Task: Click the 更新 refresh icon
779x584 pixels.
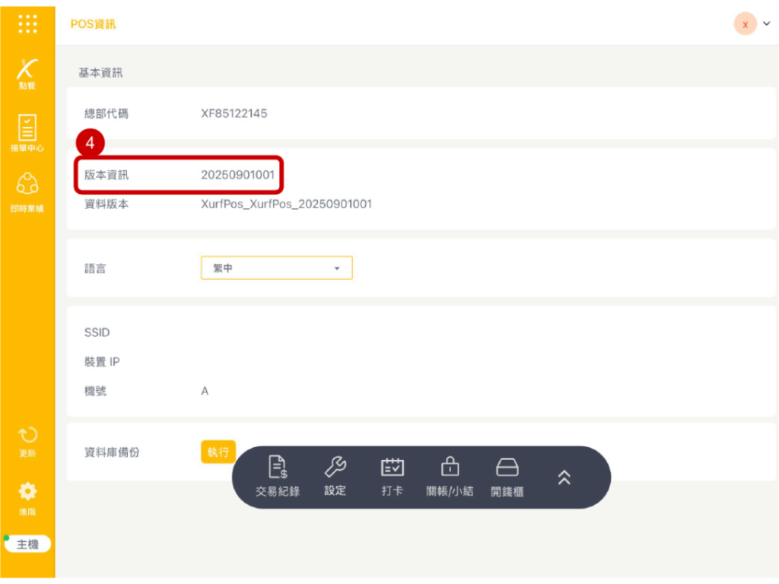Action: 27,441
